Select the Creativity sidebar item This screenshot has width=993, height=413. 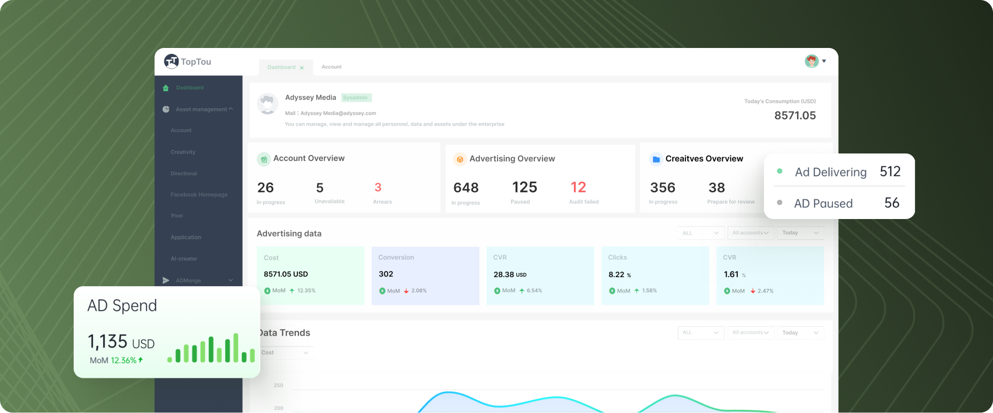click(x=183, y=152)
